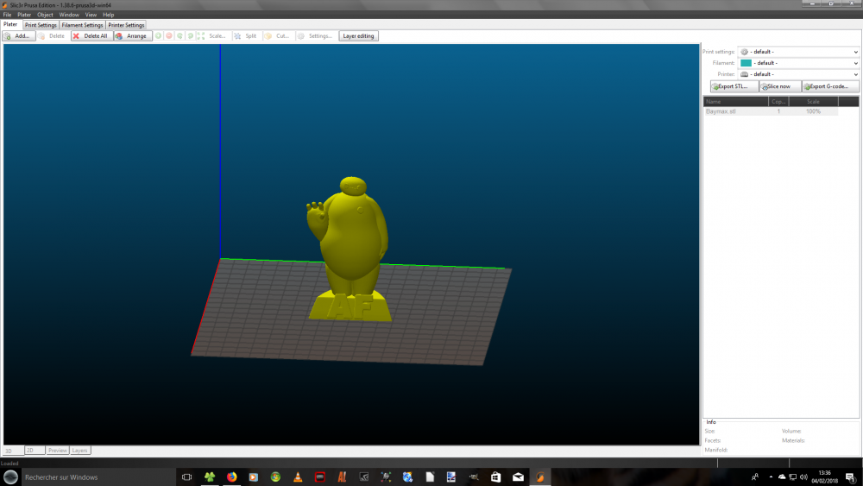Click the Scale column header
The height and width of the screenshot is (486, 863).
click(814, 101)
